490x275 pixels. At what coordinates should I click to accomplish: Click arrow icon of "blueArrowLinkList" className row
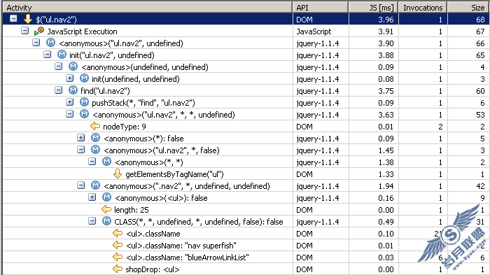(118, 257)
